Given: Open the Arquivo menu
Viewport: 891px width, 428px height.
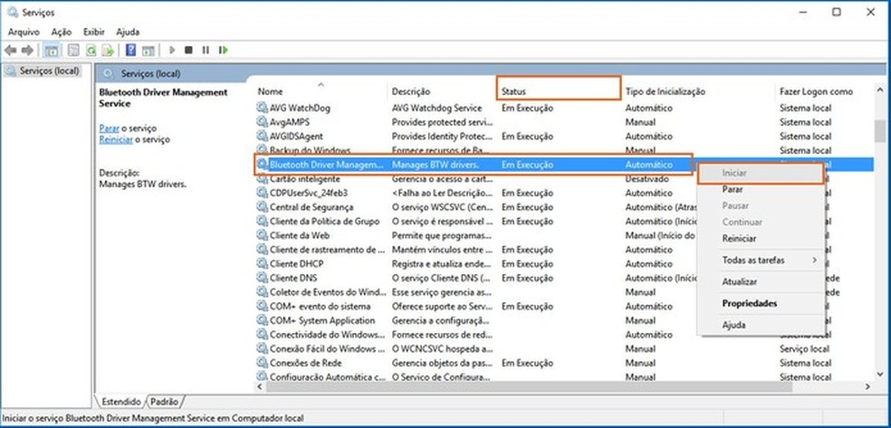Looking at the screenshot, I should [24, 32].
